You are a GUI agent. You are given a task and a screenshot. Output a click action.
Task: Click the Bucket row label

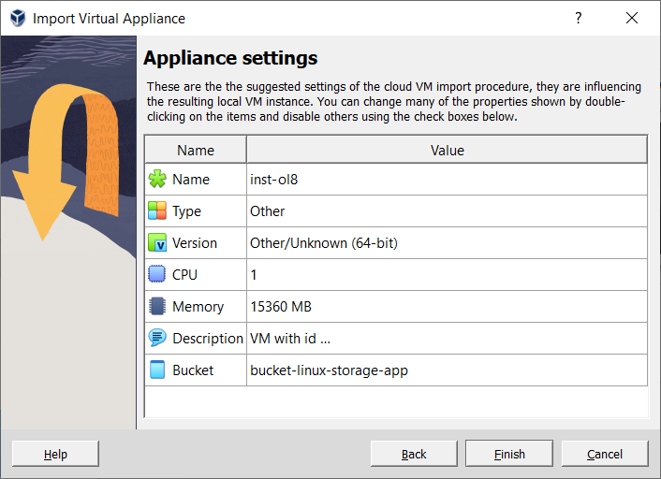pos(193,370)
